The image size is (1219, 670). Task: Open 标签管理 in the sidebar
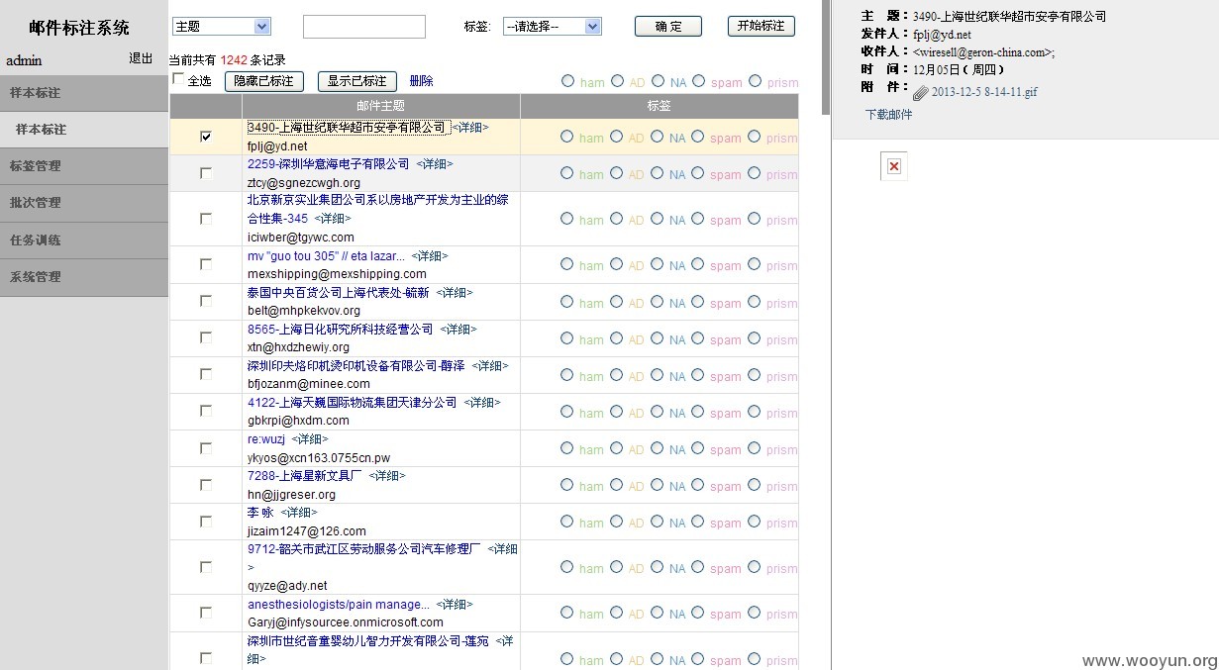84,166
